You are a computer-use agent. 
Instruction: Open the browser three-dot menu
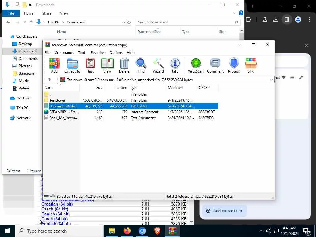(x=309, y=19)
